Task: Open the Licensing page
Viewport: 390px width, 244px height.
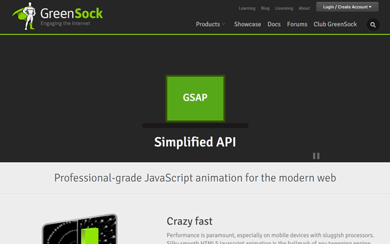Action: pos(284,8)
